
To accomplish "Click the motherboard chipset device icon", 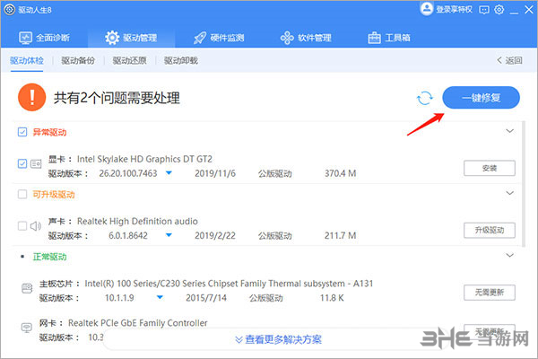I will point(27,288).
